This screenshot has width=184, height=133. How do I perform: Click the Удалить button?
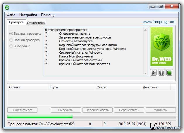pos(161,110)
